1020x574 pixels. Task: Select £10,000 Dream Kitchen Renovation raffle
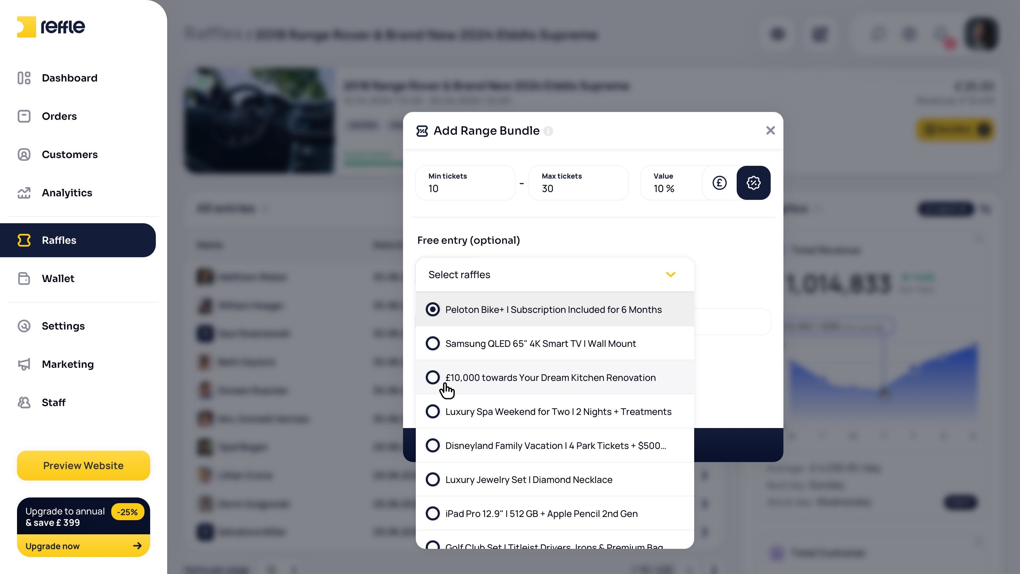(x=555, y=377)
